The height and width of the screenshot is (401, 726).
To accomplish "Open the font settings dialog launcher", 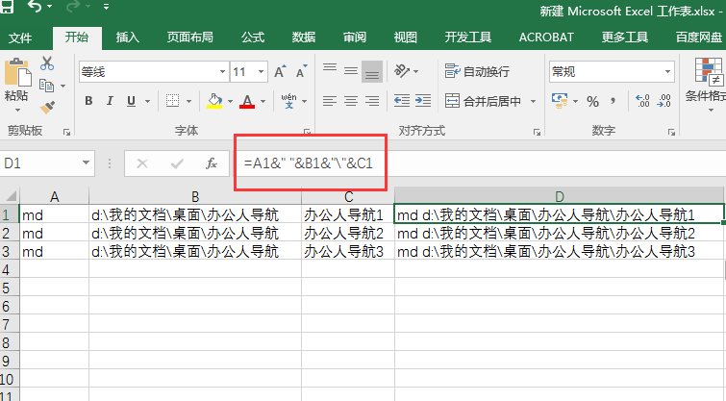I will point(307,132).
